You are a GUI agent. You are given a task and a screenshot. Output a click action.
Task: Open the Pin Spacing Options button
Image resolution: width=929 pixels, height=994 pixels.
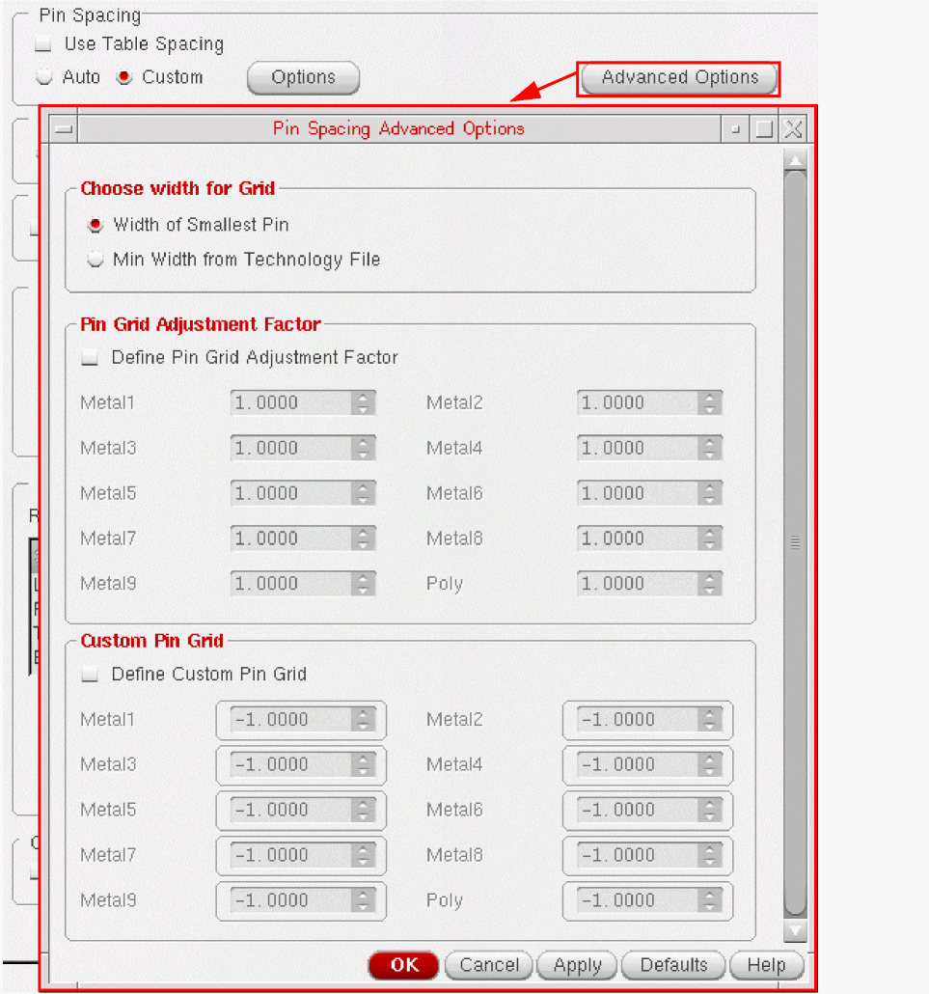[x=304, y=77]
